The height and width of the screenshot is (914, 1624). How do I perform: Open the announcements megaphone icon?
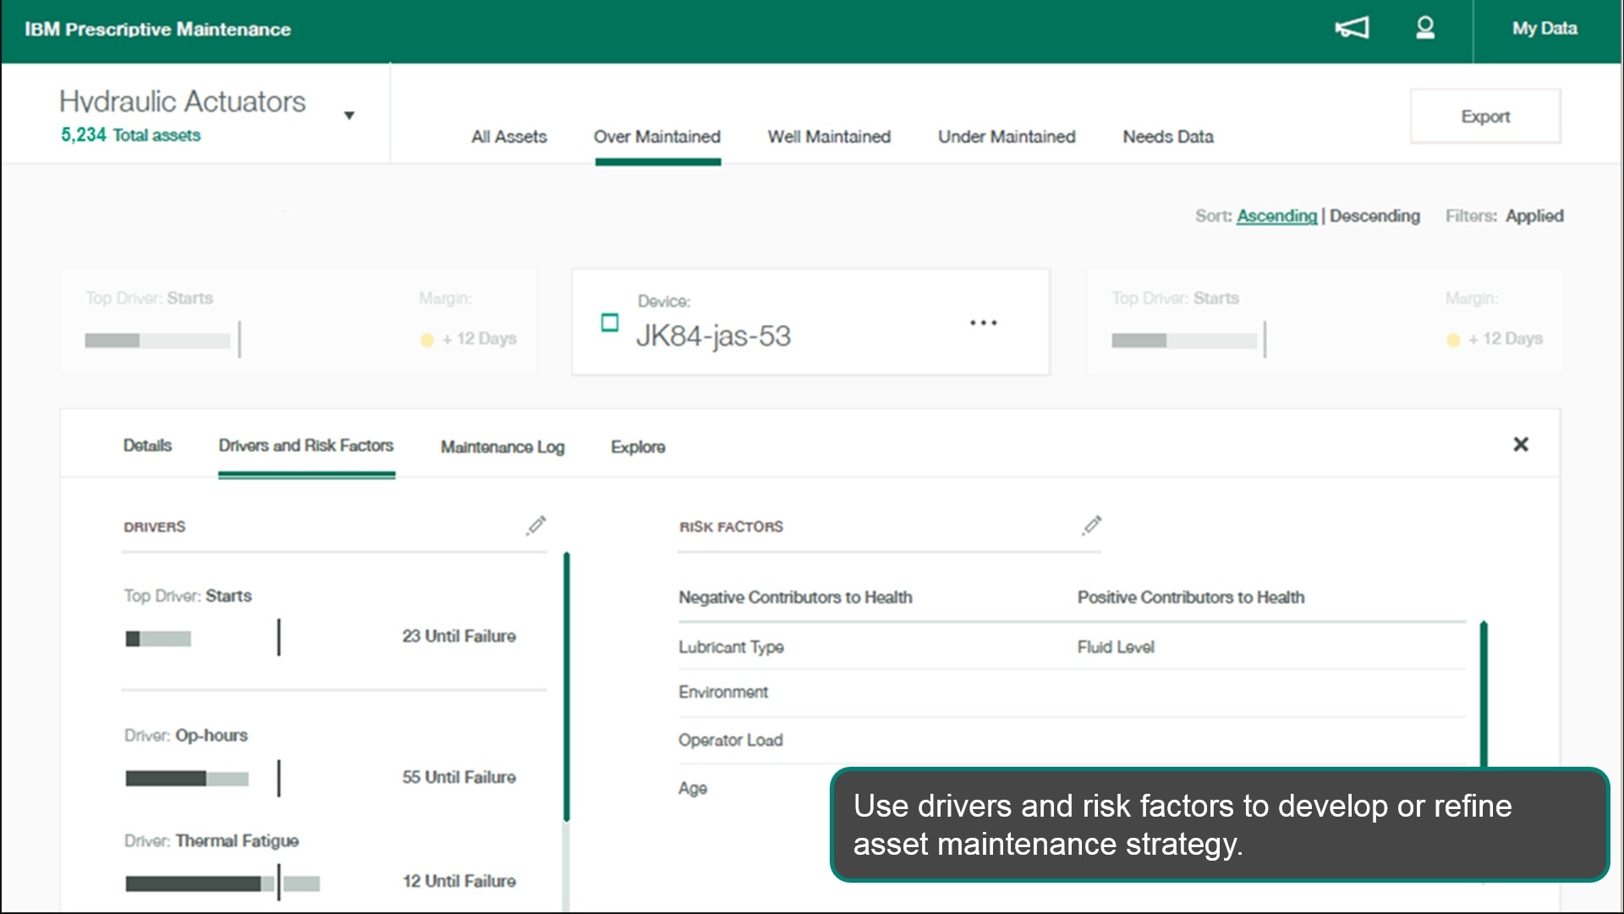coord(1352,28)
